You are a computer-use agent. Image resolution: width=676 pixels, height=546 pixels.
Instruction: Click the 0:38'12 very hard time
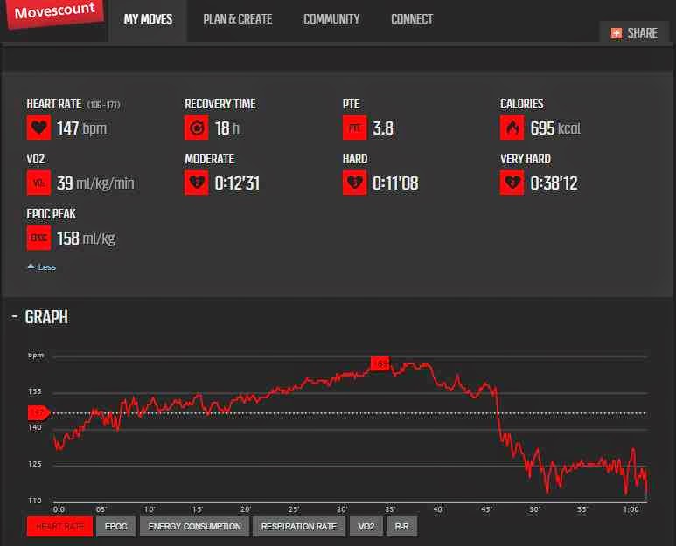[x=554, y=183]
